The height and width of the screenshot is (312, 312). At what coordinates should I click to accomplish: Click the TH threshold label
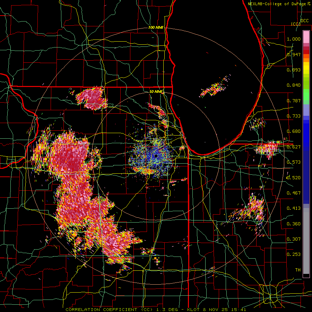click(298, 270)
